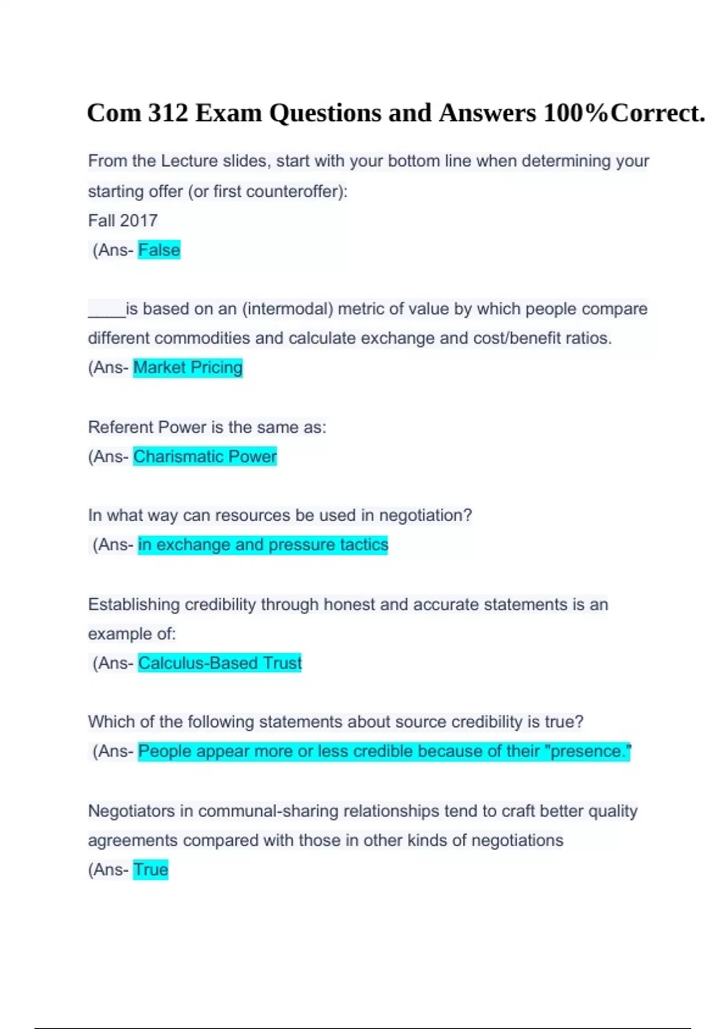
Task: Click the blank underscore before "is based on"
Action: [106, 310]
